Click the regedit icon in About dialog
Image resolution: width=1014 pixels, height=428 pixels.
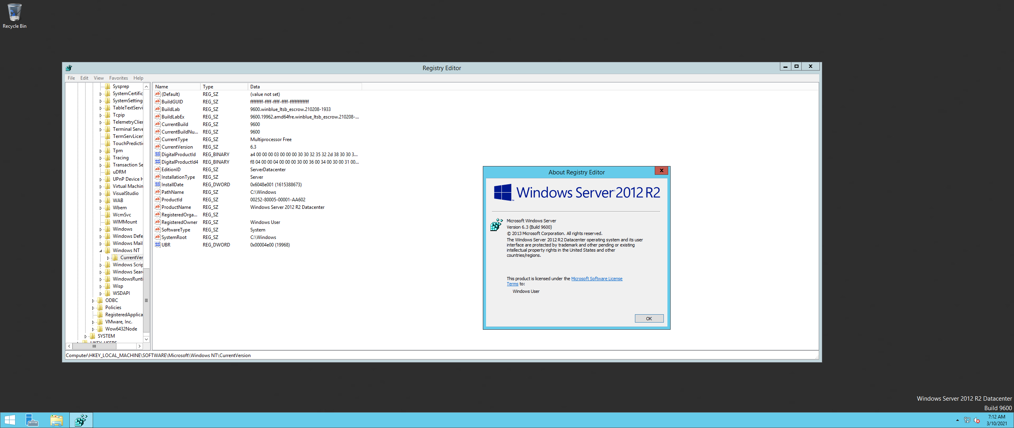[x=496, y=225]
